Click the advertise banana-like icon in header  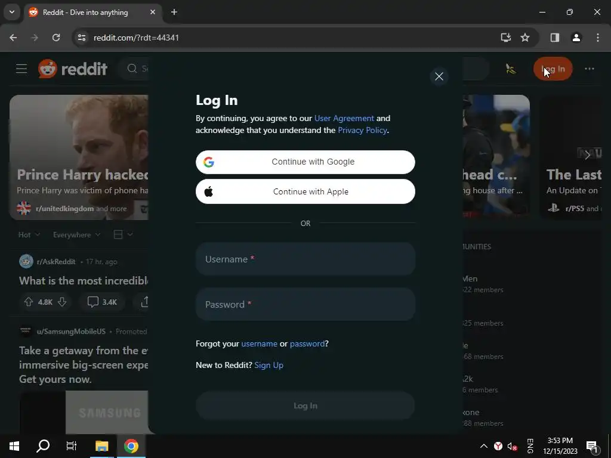tap(511, 69)
